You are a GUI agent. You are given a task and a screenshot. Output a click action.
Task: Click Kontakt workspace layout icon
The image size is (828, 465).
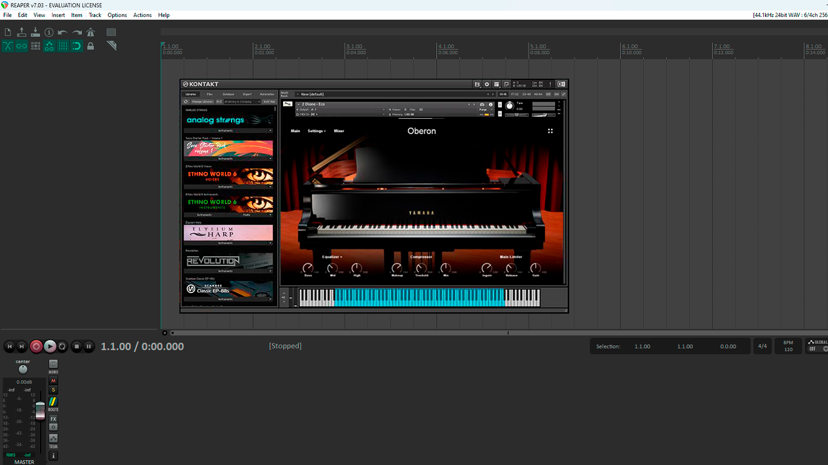coord(496,84)
